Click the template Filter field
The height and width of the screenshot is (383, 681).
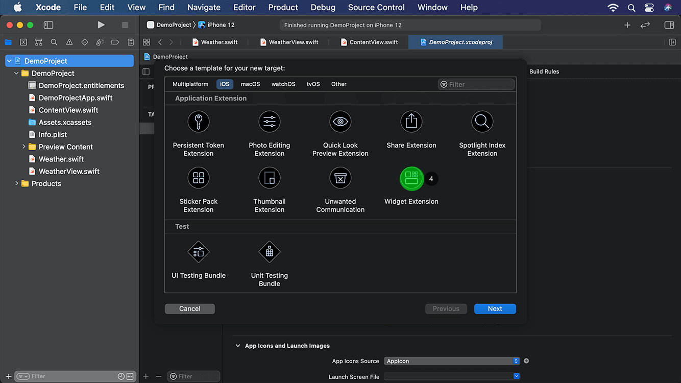[476, 84]
